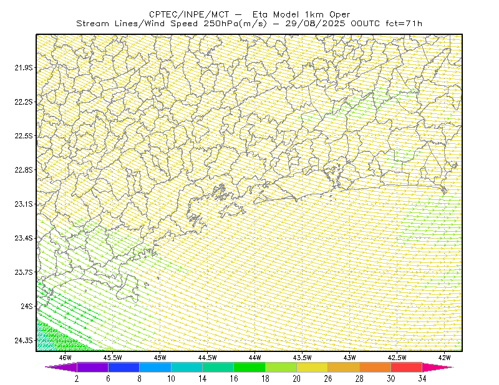Click longitude label 42W

point(445,358)
